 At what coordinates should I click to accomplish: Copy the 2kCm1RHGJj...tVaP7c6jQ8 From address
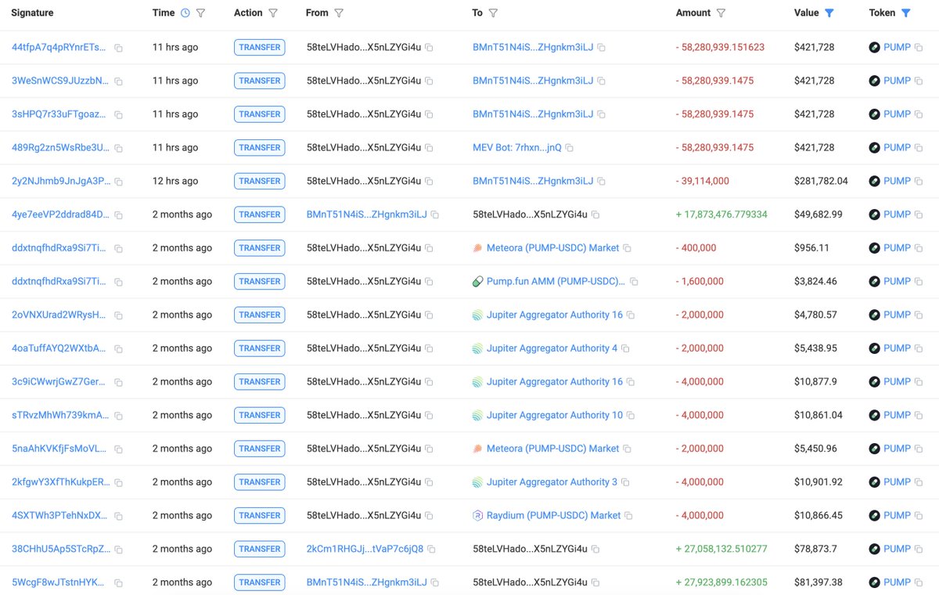point(431,550)
